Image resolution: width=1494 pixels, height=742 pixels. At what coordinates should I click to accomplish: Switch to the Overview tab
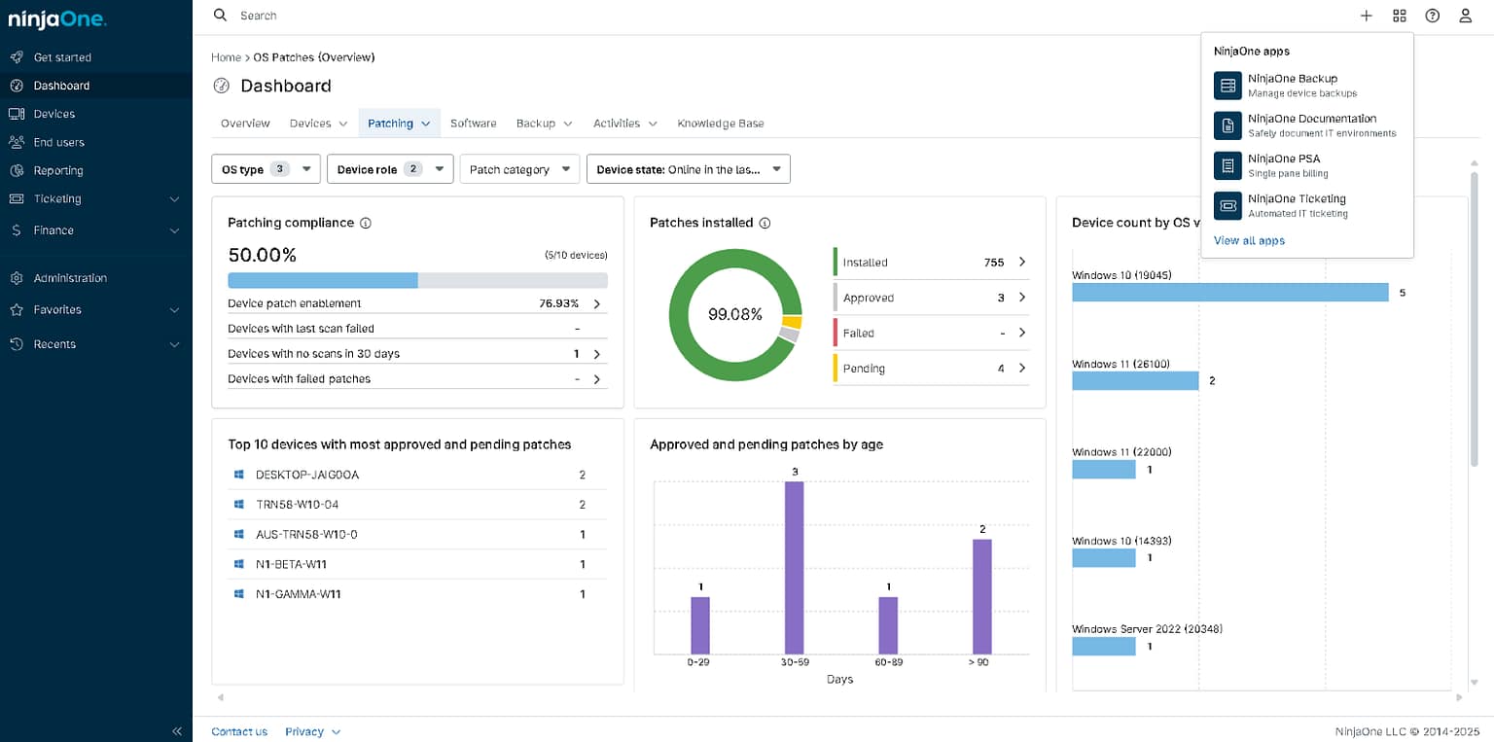tap(245, 124)
